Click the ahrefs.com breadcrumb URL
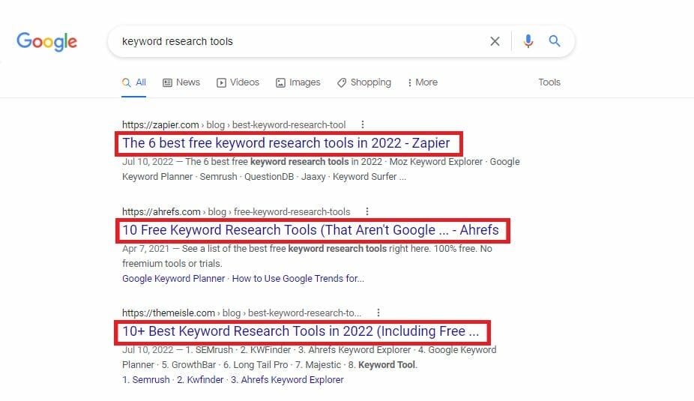694x401 pixels. pyautogui.click(x=236, y=211)
